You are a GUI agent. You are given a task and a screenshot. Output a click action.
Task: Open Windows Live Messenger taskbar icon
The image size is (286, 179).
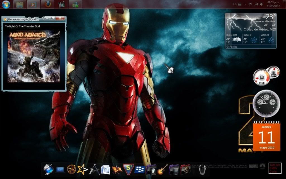pyautogui.click(x=75, y=4)
